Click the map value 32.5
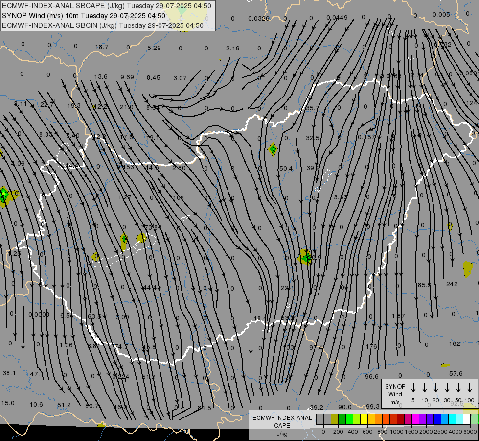Screen dimensions: 479x441 click(x=313, y=138)
